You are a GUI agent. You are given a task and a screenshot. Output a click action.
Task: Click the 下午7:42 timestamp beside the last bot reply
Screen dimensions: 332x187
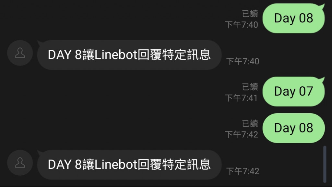[243, 171]
